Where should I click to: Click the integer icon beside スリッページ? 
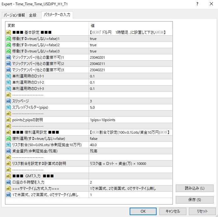point(8,101)
